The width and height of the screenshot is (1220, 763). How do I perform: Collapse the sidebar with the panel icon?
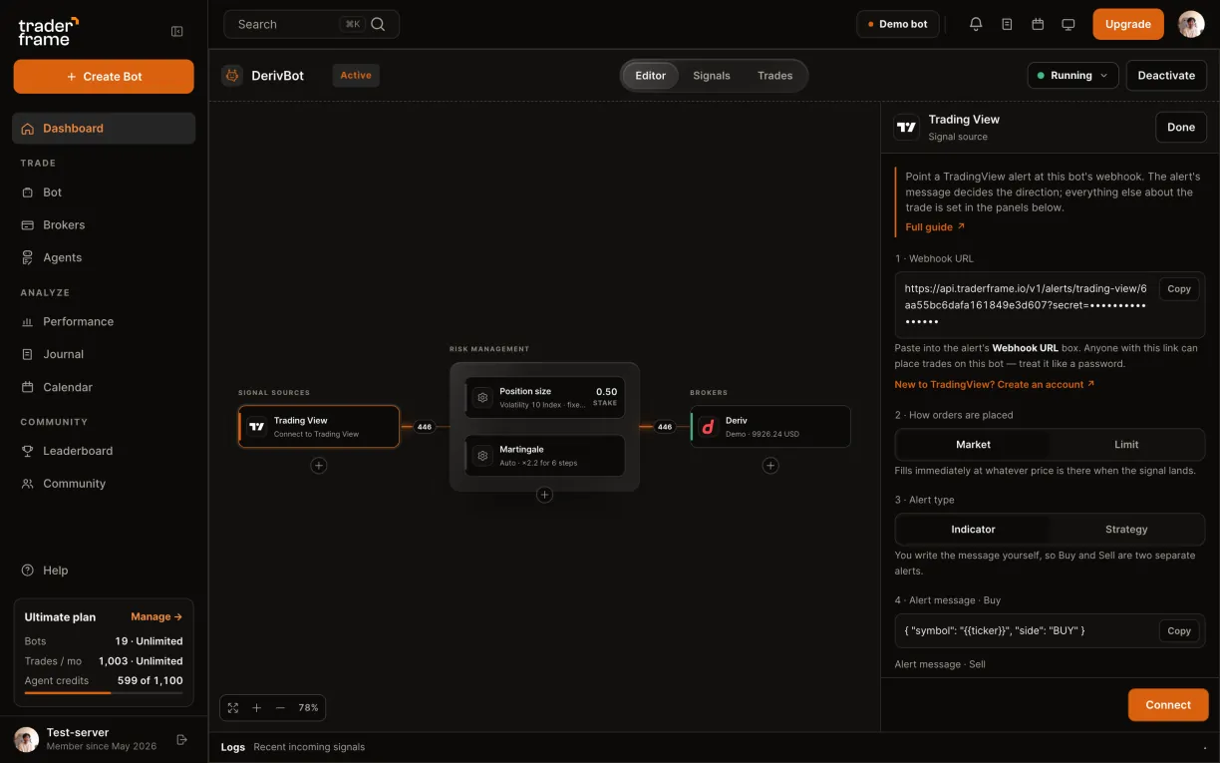tap(177, 31)
